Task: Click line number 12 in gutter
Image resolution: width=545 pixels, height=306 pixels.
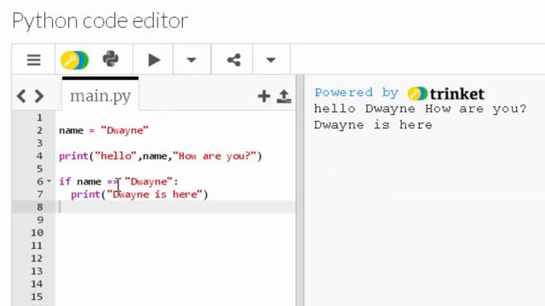Action: coord(37,258)
